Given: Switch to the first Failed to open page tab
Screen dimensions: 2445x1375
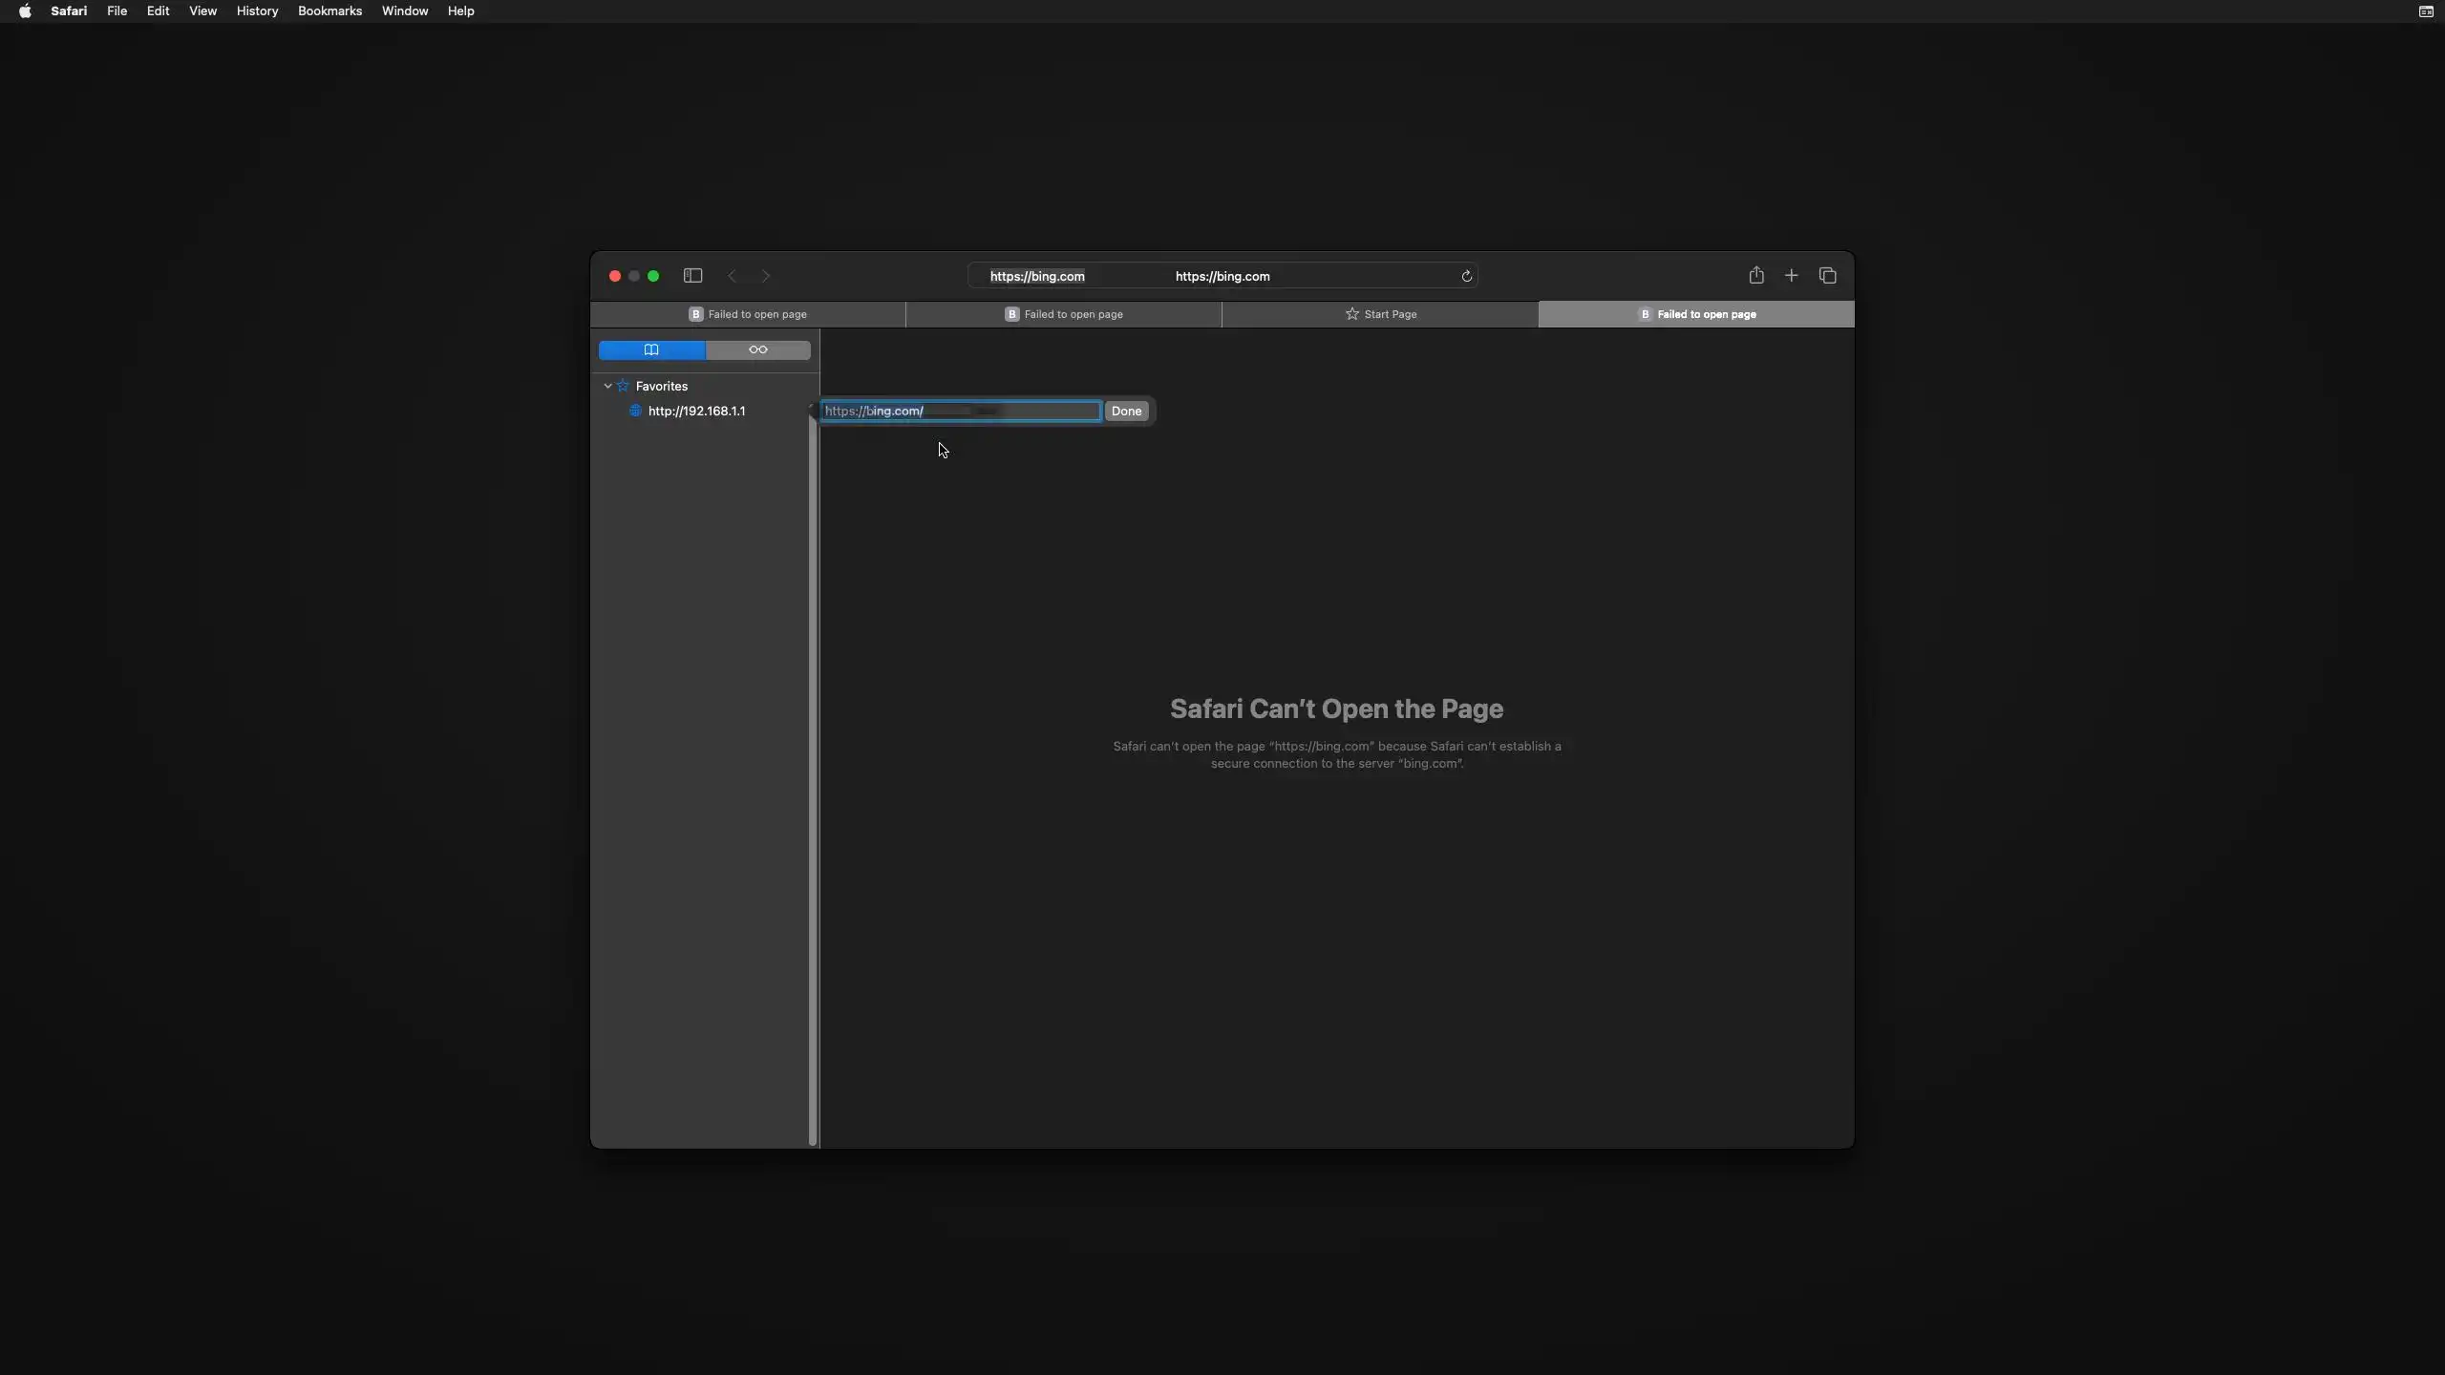Looking at the screenshot, I should [x=748, y=314].
